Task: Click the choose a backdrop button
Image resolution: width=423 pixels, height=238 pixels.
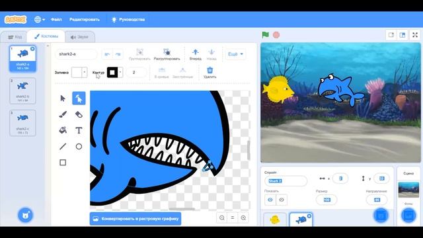Action: pyautogui.click(x=408, y=216)
